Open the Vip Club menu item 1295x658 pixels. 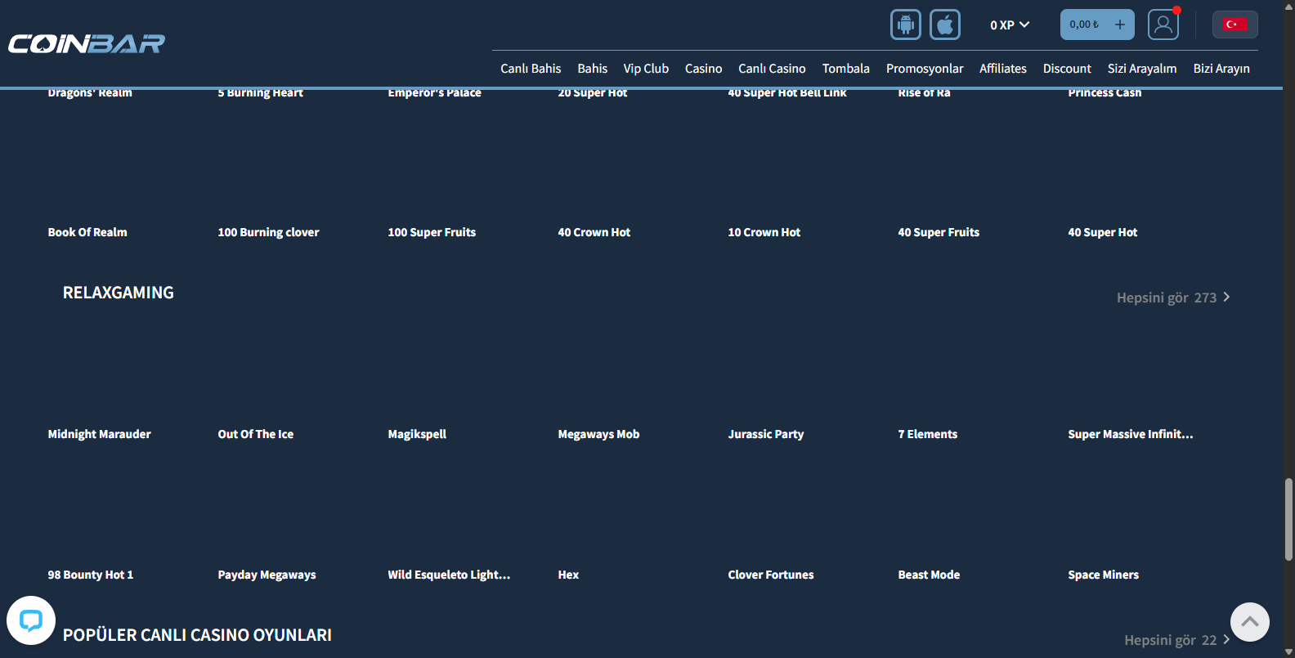click(646, 69)
